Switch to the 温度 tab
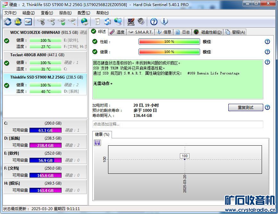 pos(117,32)
